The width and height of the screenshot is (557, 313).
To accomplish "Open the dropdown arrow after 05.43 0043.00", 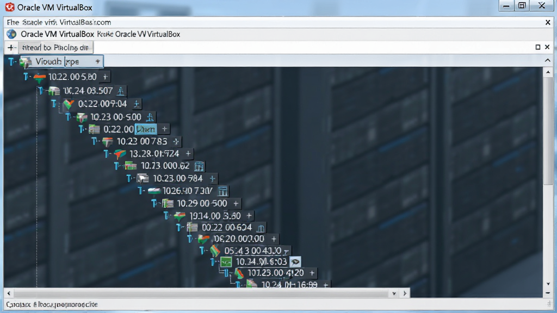I will click(286, 251).
